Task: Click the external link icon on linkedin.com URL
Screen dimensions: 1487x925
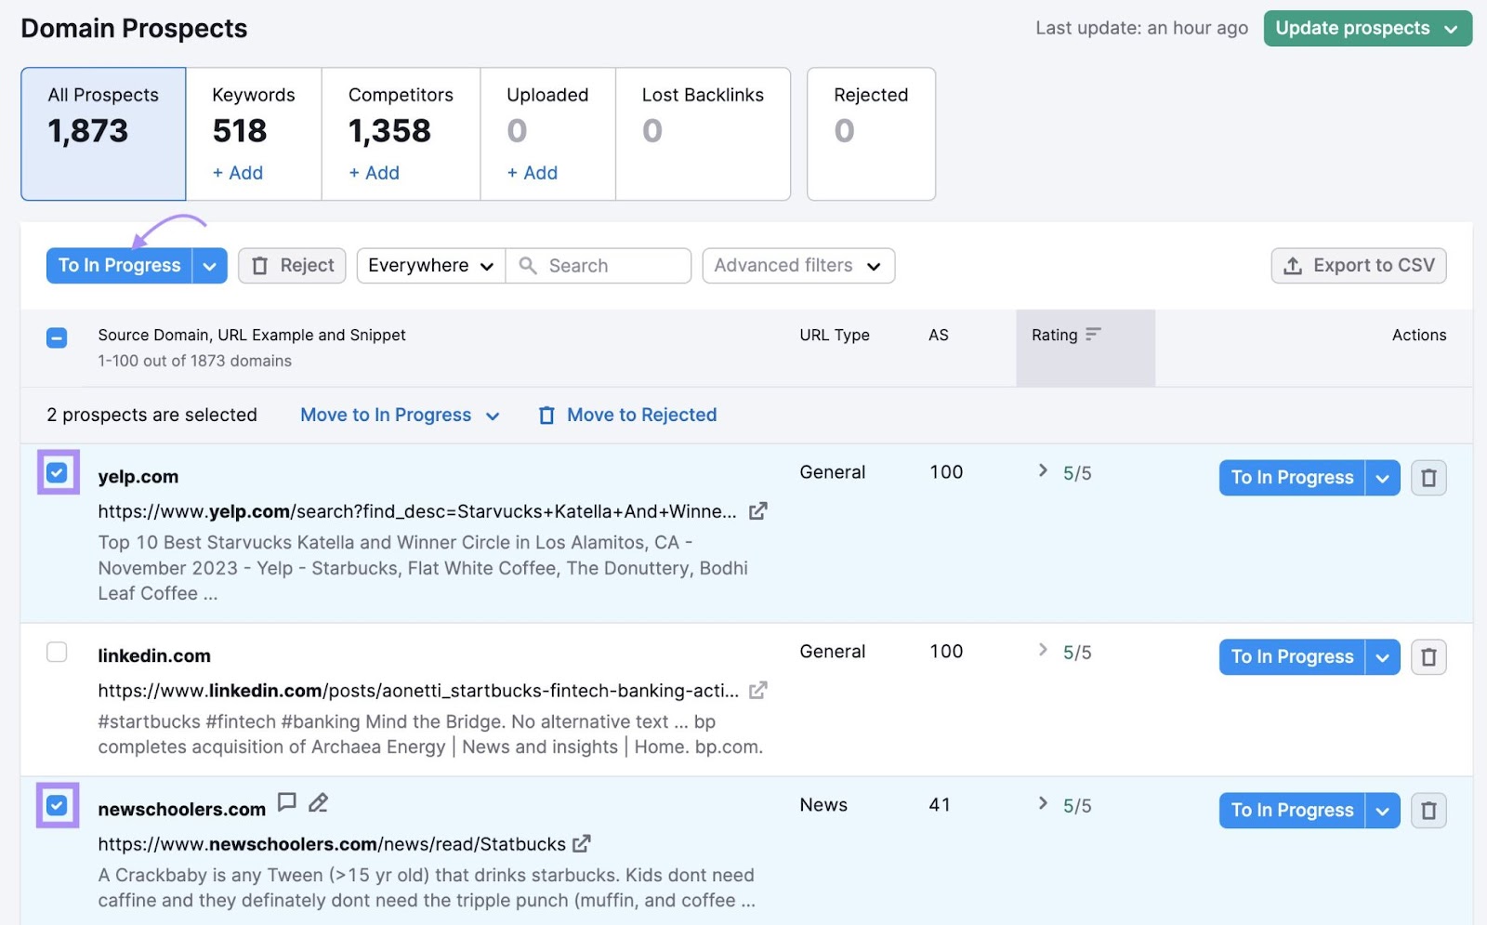Action: click(x=759, y=691)
